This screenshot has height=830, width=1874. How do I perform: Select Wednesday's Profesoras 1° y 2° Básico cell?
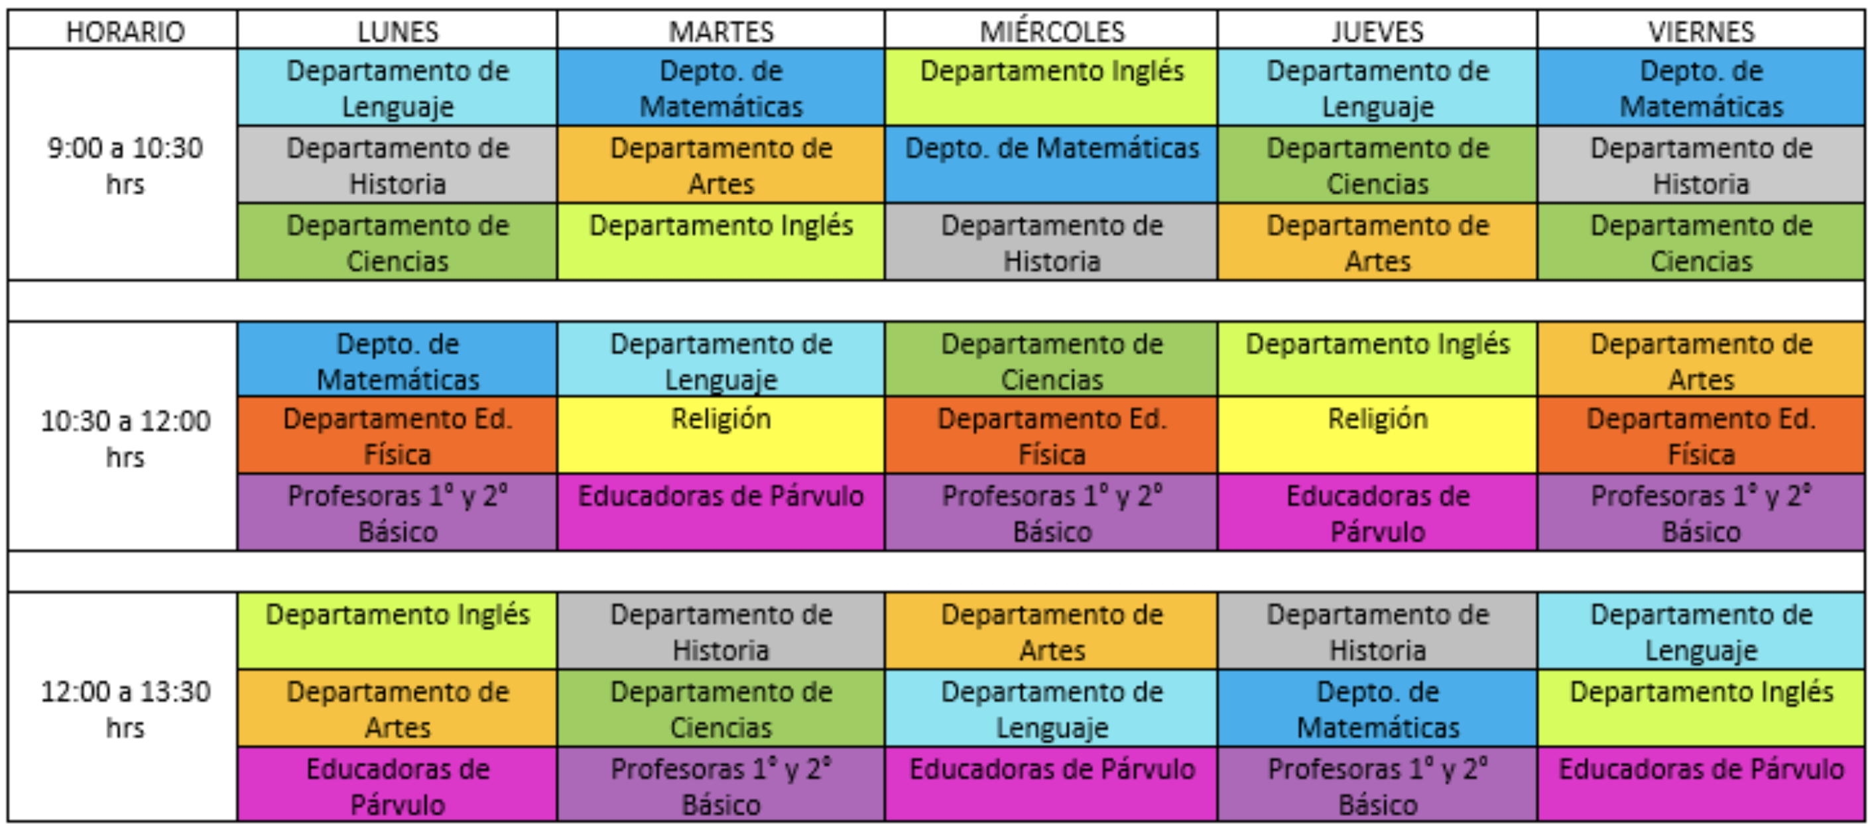coord(1051,512)
